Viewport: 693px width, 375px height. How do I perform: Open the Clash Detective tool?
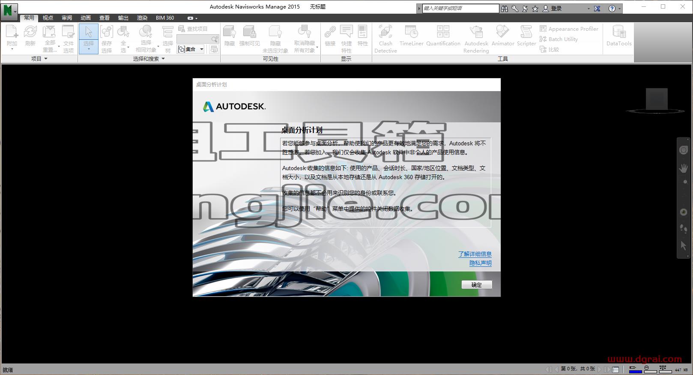pos(385,39)
